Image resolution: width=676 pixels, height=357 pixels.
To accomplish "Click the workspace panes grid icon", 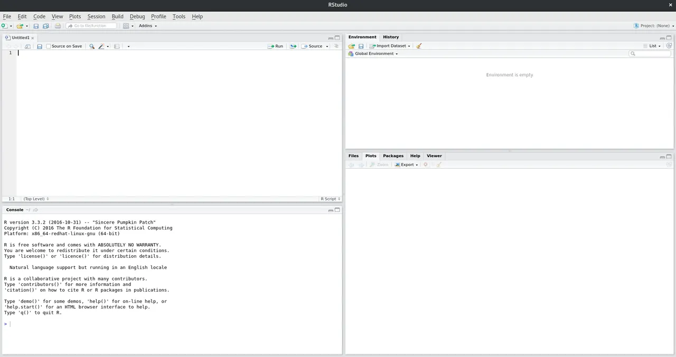I will (126, 26).
